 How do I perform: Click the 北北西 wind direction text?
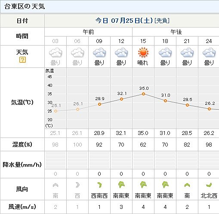[209, 196]
